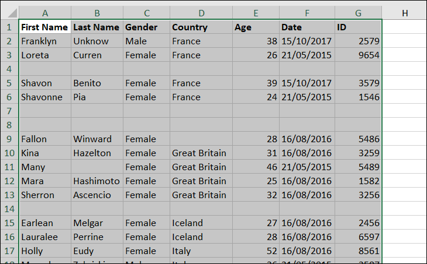This screenshot has height=264, width=427.
Task: Select column H header
Action: 405,13
